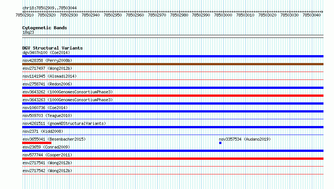Click ruler position 78503010
This screenshot has width=334, height=189.
pyautogui.click(x=245, y=15)
